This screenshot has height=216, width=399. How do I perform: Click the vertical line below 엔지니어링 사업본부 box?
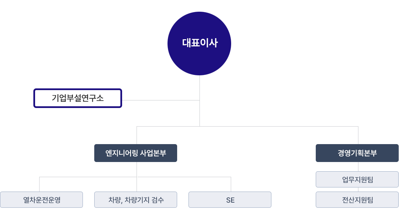[137, 169]
